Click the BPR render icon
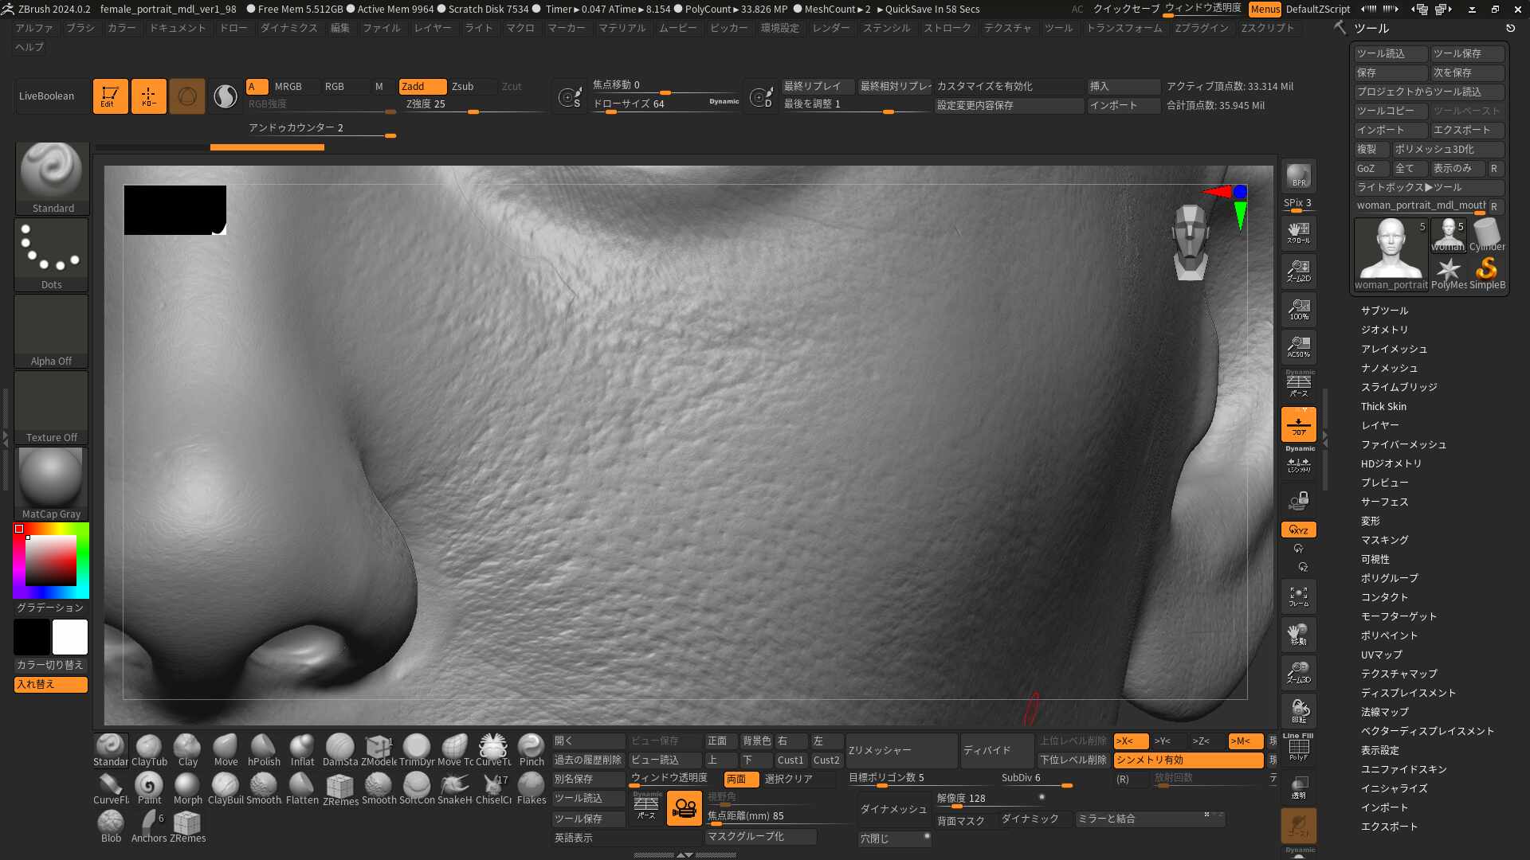The height and width of the screenshot is (860, 1530). [1298, 176]
